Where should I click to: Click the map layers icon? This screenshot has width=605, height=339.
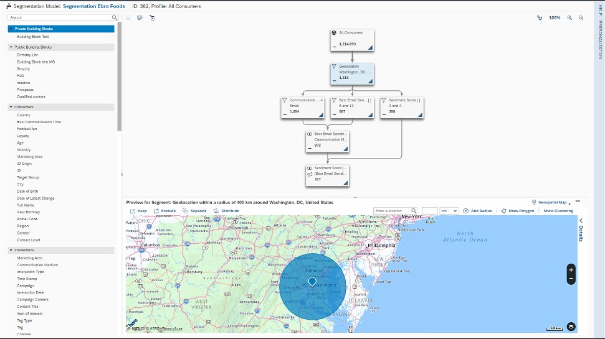point(571,327)
